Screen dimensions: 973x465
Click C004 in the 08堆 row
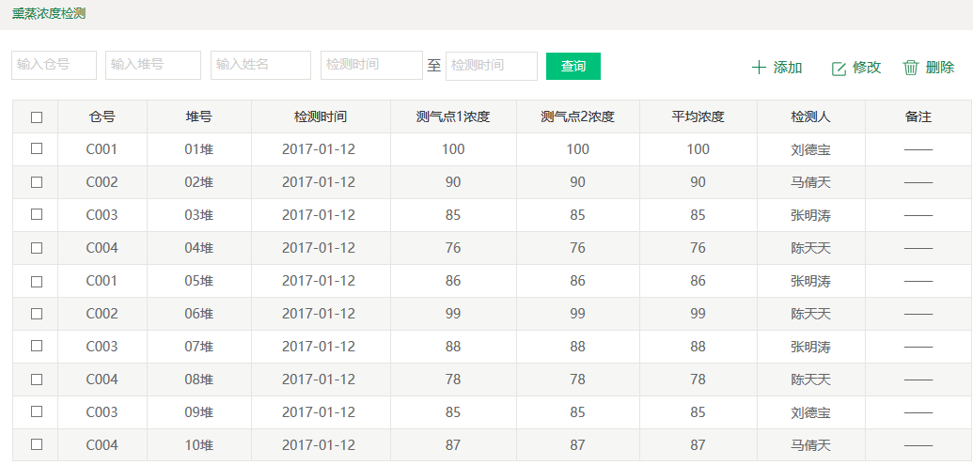tap(102, 380)
